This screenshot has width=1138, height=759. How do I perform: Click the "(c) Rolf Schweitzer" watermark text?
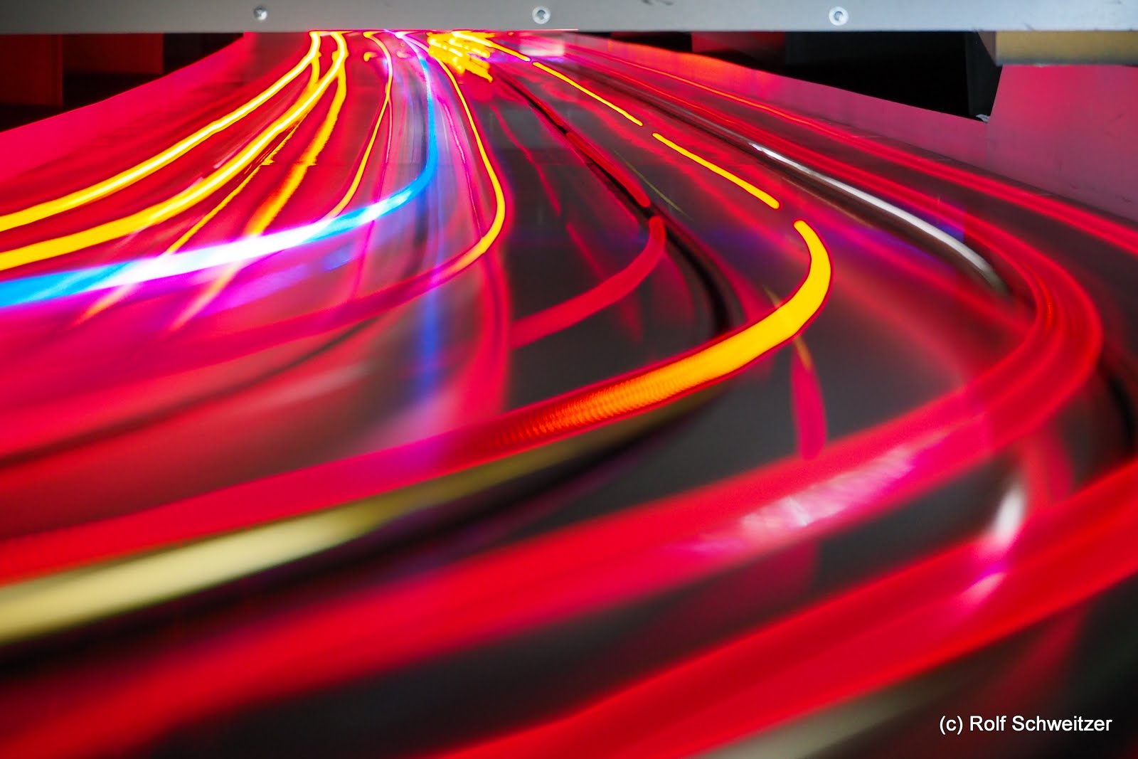[x=1025, y=724]
